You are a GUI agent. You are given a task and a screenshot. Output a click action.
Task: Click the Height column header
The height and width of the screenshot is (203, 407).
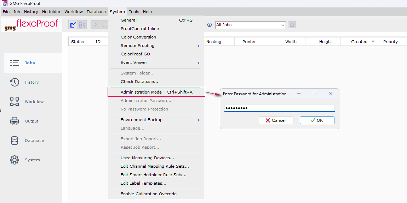pos(323,42)
